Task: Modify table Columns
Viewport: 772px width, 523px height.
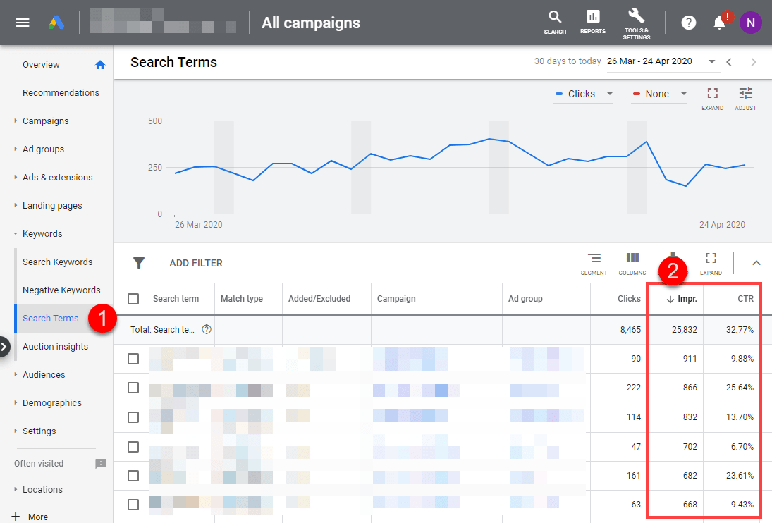Action: click(x=632, y=264)
